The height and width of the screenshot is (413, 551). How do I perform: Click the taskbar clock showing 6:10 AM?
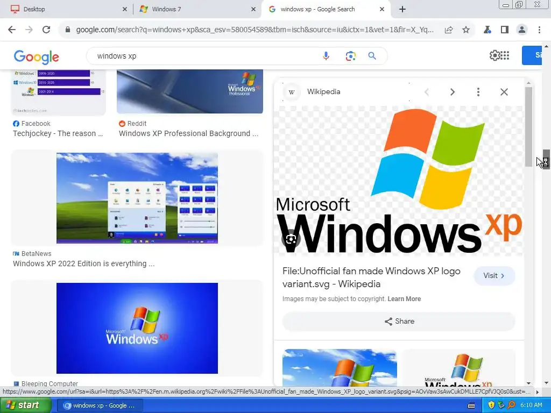[x=531, y=405]
